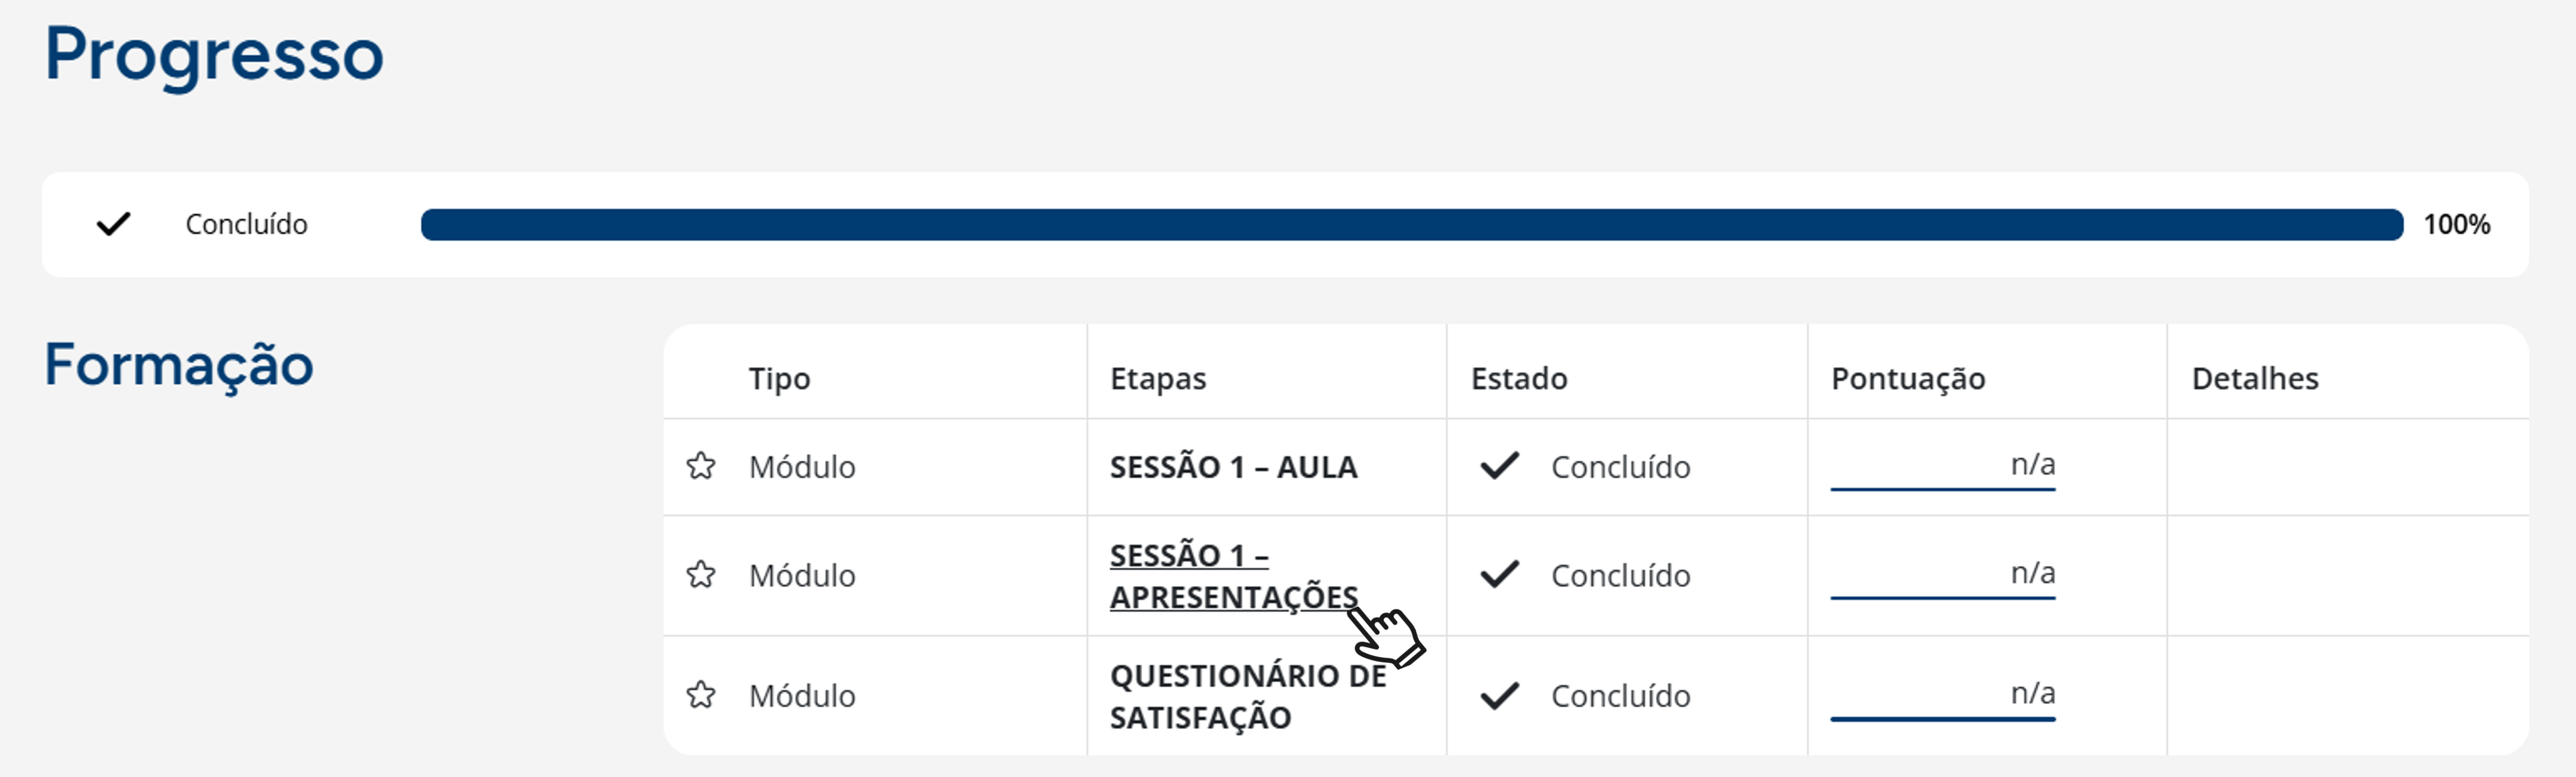This screenshot has height=777, width=2576.
Task: Click the checkmark in the progress bar row
Action: [x=113, y=224]
